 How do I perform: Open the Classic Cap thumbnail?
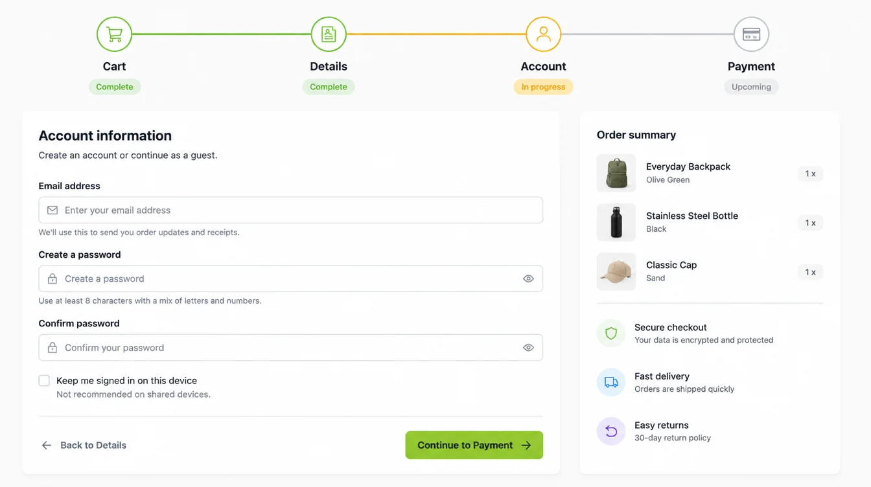pyautogui.click(x=616, y=272)
